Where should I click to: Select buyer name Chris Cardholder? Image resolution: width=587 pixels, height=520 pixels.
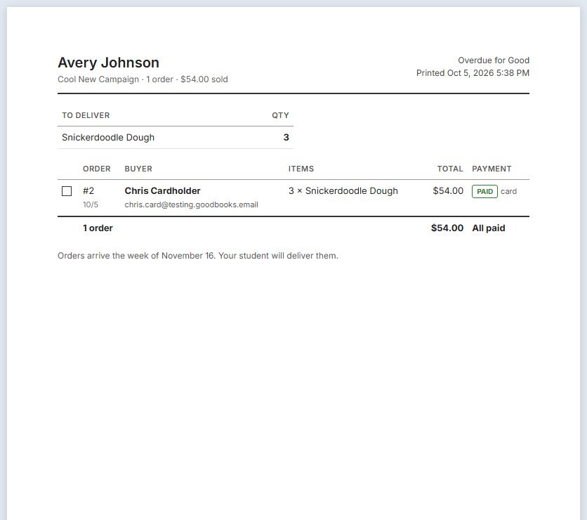click(x=162, y=191)
